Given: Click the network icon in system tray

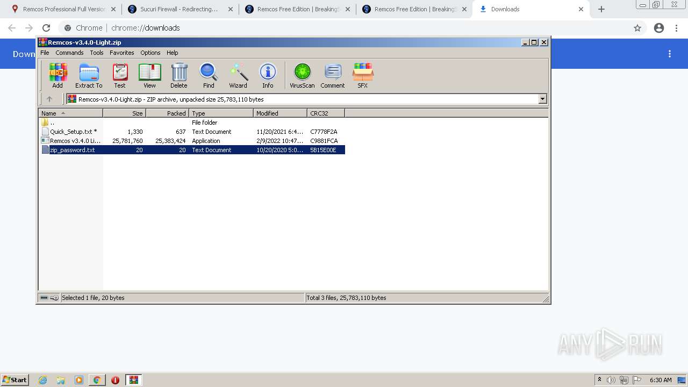Looking at the screenshot, I should pyautogui.click(x=623, y=380).
